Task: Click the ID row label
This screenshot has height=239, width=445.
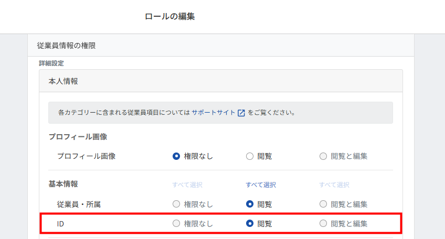Action: [60, 224]
